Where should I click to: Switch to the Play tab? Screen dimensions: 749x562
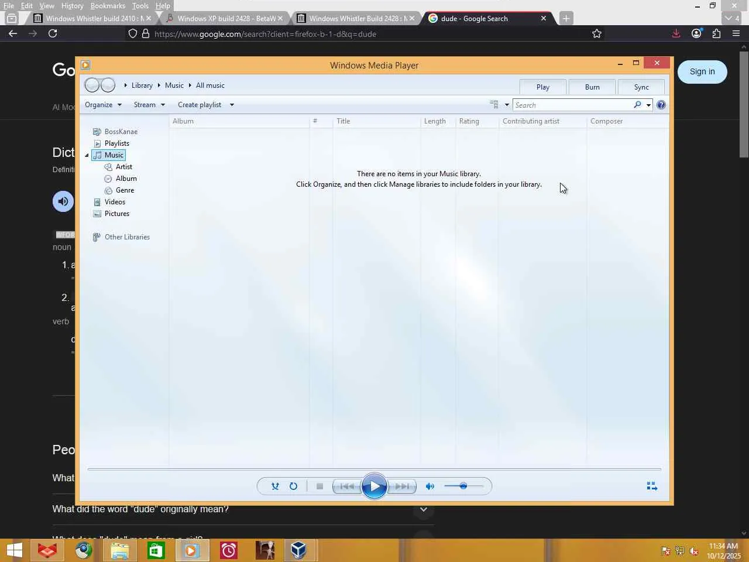[543, 87]
